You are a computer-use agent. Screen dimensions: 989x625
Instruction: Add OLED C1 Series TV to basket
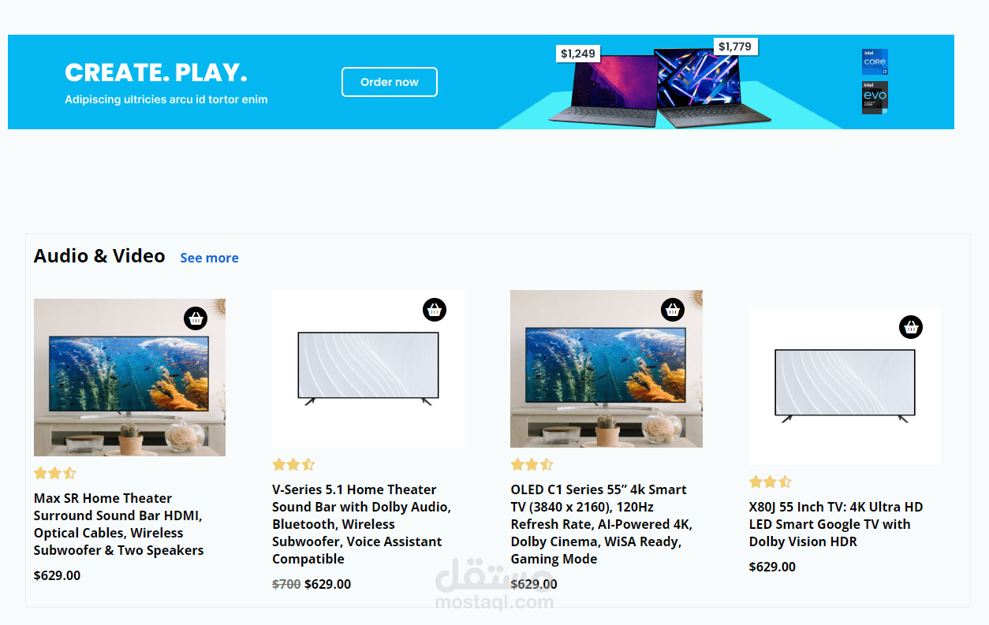673,310
